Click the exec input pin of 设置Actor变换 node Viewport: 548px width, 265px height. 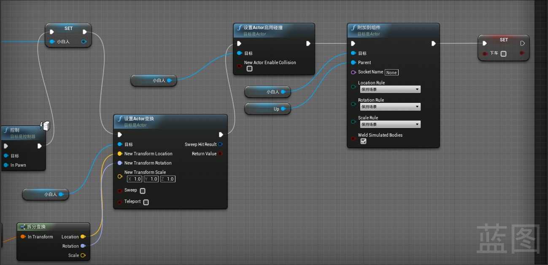click(120, 135)
